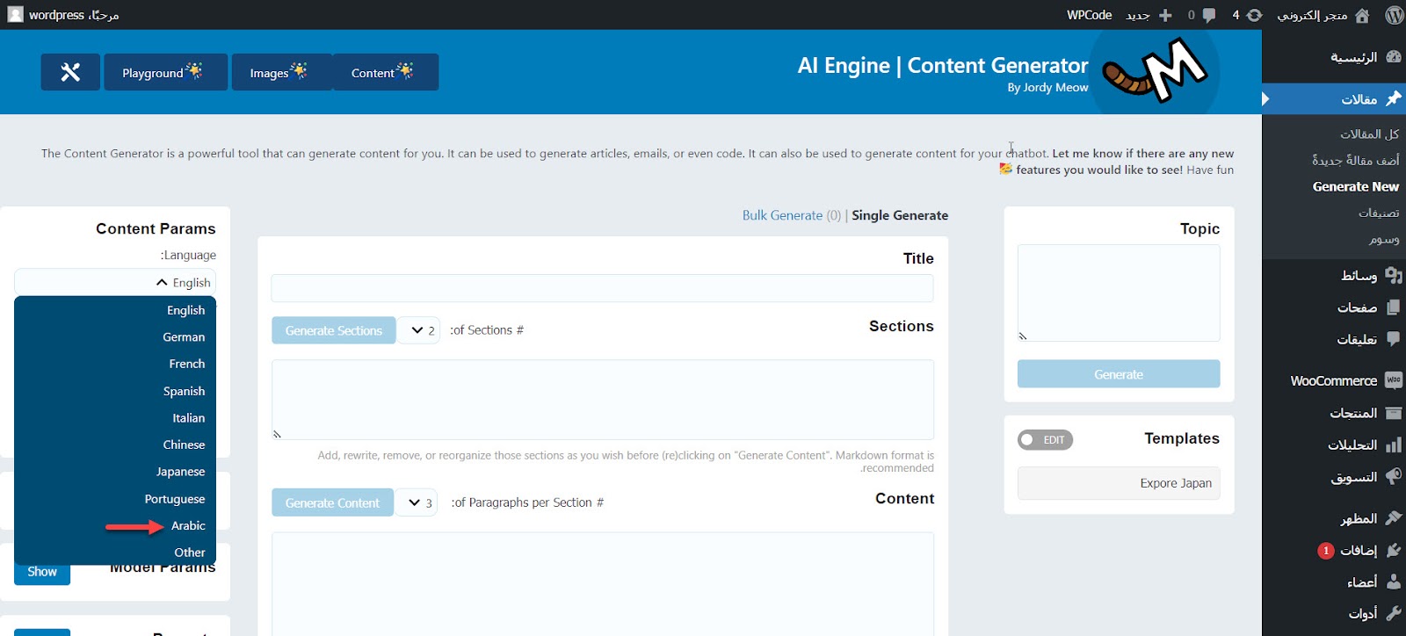
Task: Click the plus New icon in admin bar
Action: 1165,15
